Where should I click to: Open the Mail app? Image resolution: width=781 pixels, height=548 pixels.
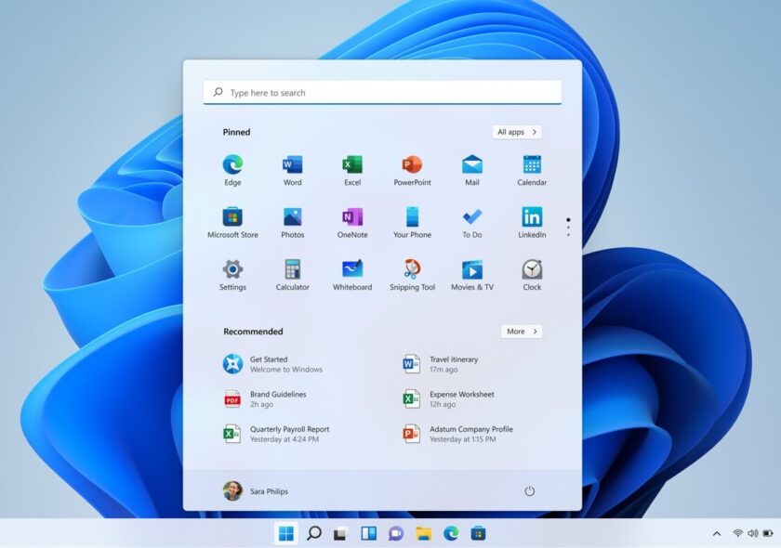471,170
